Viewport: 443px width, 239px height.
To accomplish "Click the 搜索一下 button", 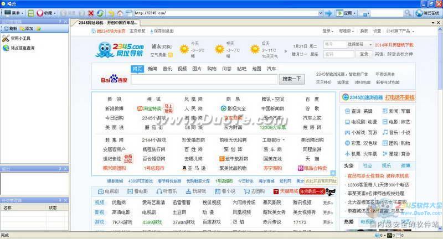I will pyautogui.click(x=292, y=79).
